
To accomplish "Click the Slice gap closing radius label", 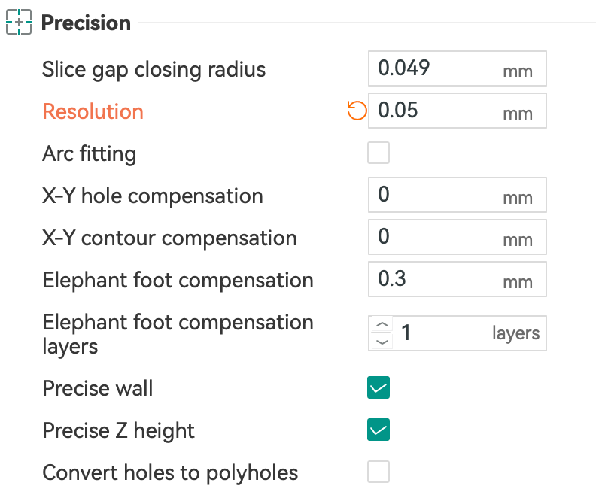I will [x=154, y=69].
